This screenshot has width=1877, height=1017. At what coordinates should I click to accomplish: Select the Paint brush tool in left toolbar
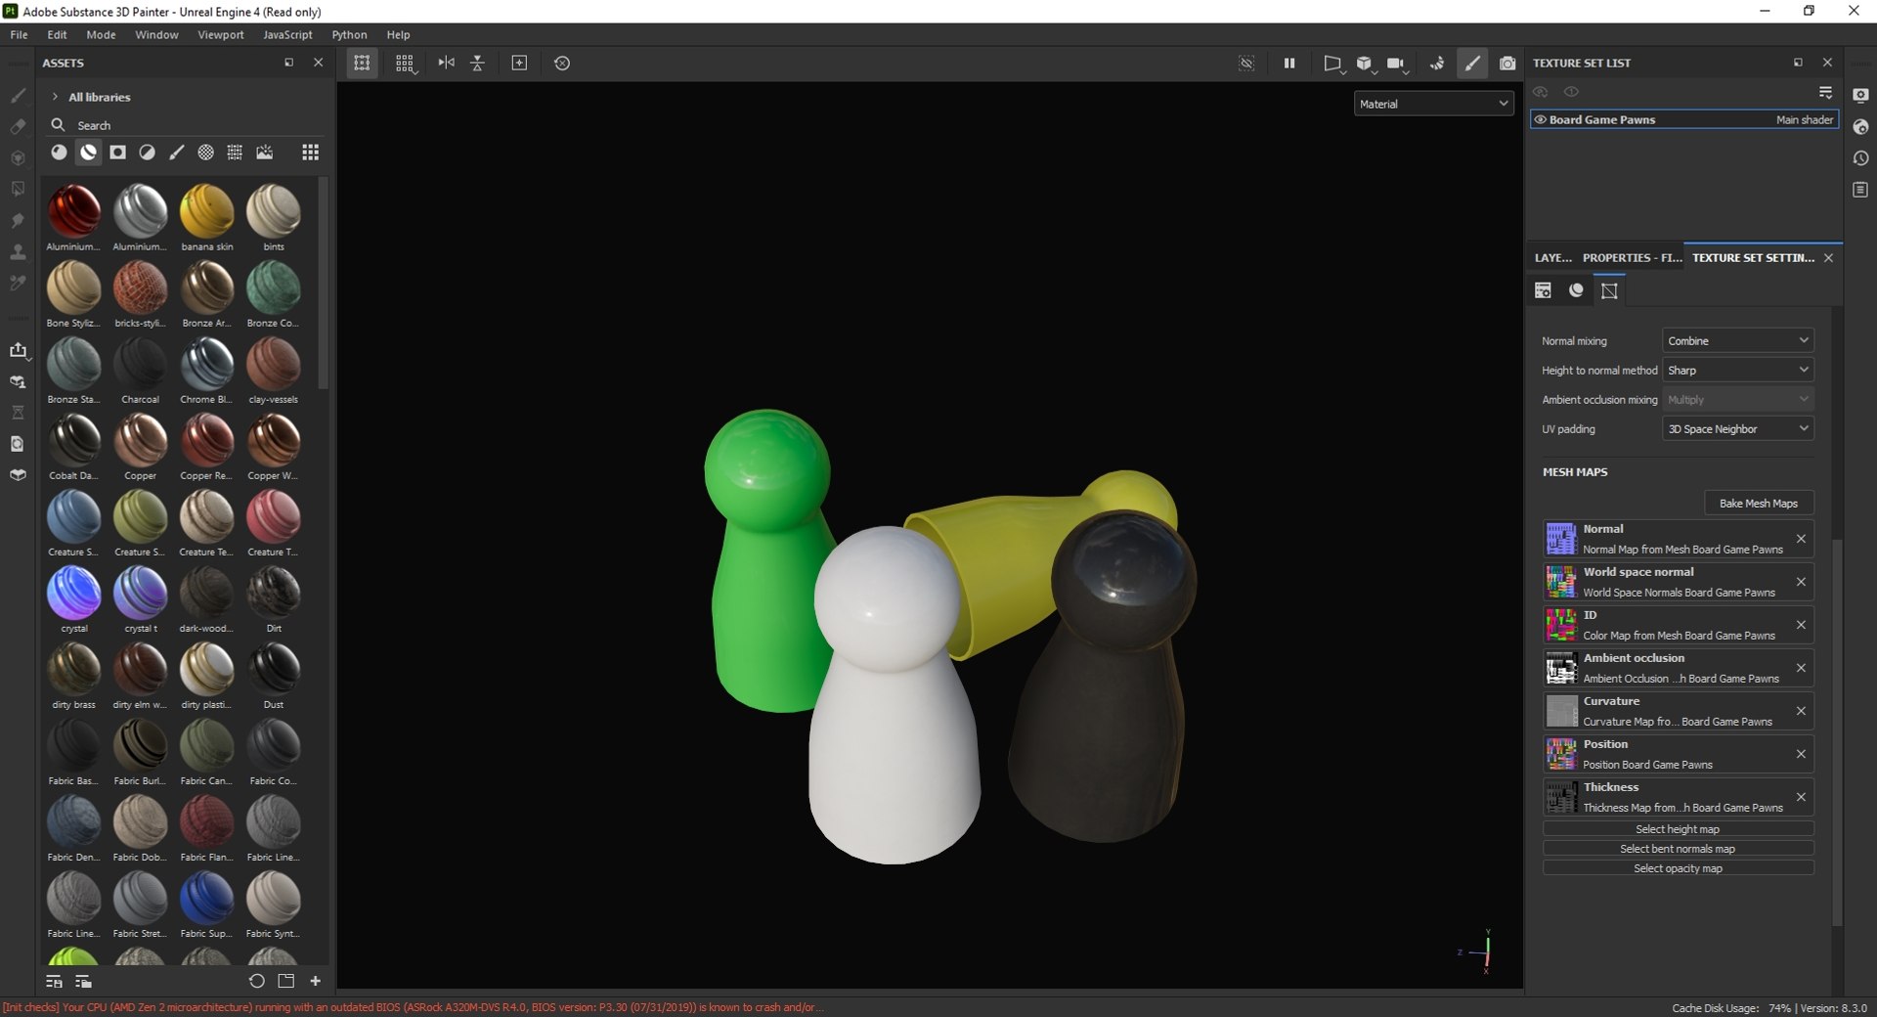[x=18, y=95]
